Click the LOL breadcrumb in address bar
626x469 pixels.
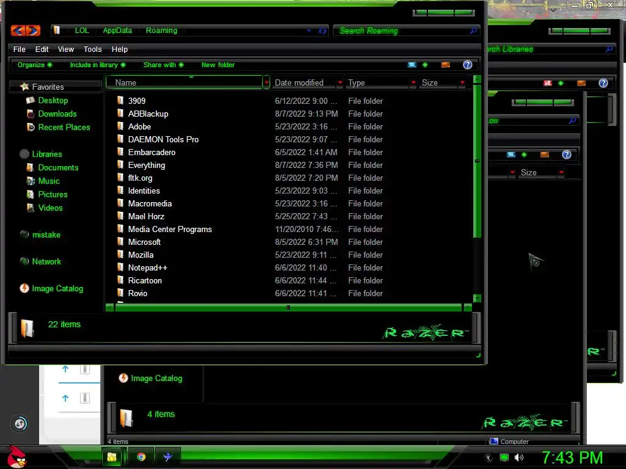pyautogui.click(x=82, y=31)
